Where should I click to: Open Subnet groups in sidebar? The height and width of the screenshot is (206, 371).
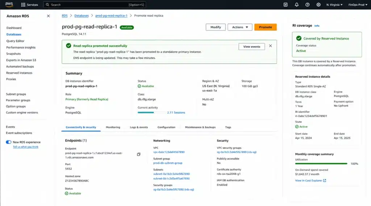(16, 94)
